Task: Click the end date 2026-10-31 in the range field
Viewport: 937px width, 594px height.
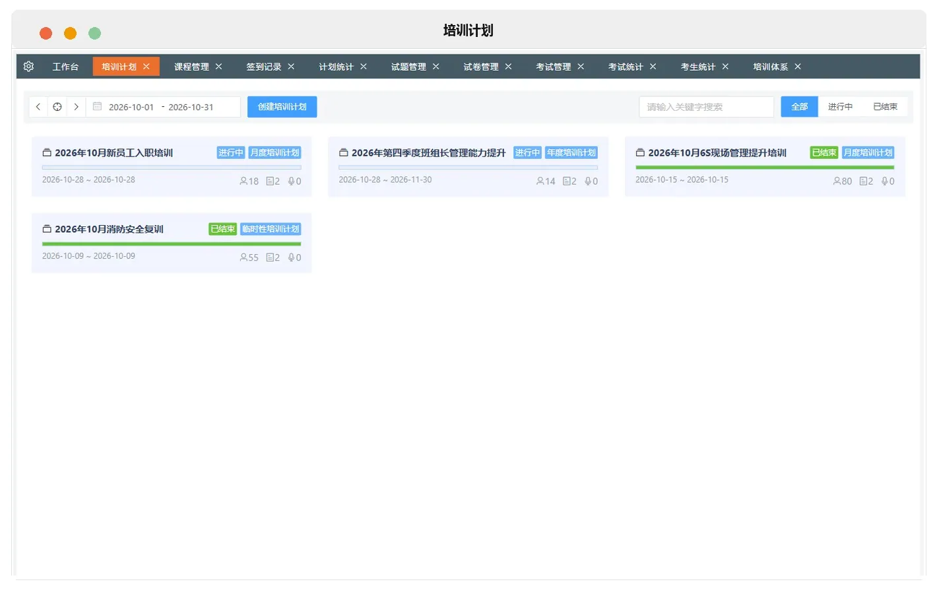Action: [191, 107]
